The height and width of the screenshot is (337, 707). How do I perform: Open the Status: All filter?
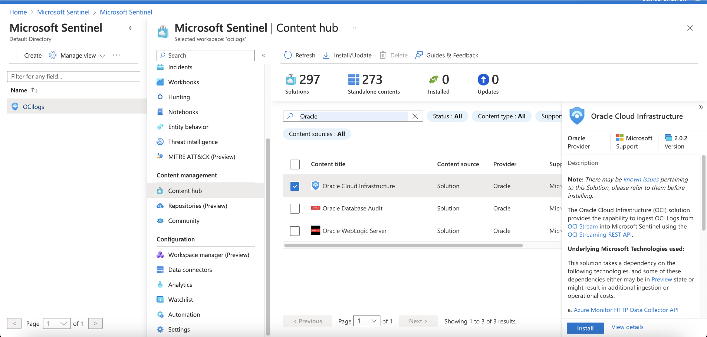(447, 116)
